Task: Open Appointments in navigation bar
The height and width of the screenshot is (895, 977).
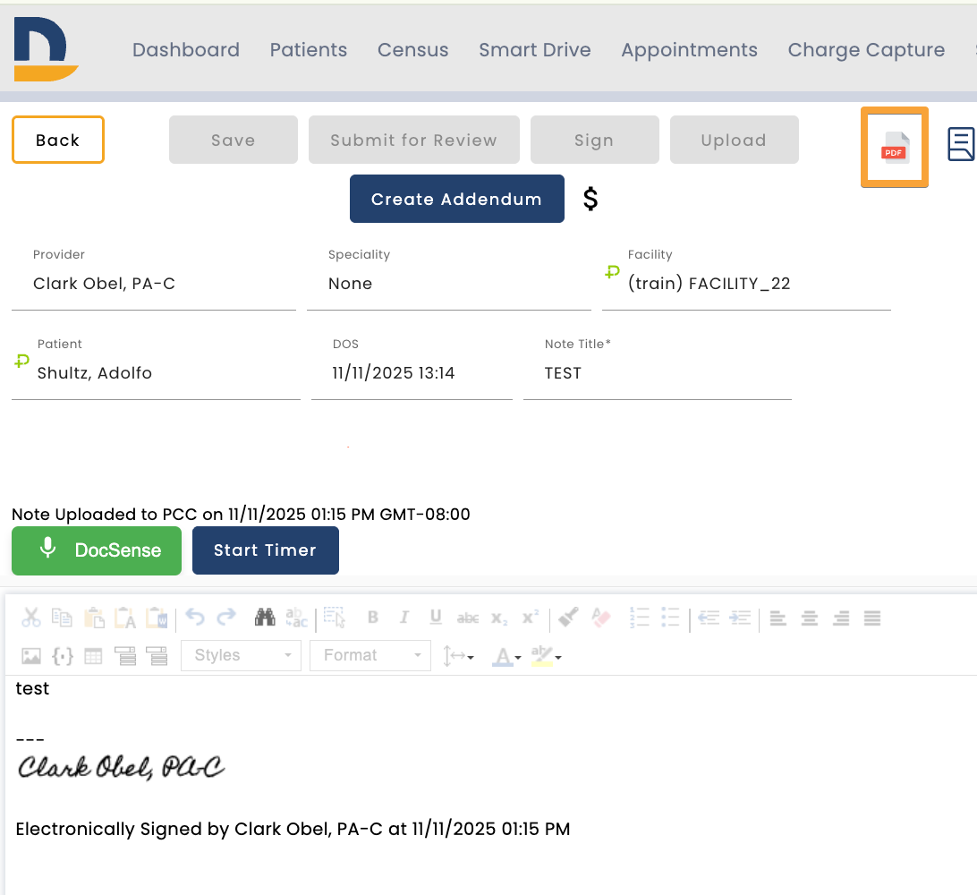Action: (689, 50)
